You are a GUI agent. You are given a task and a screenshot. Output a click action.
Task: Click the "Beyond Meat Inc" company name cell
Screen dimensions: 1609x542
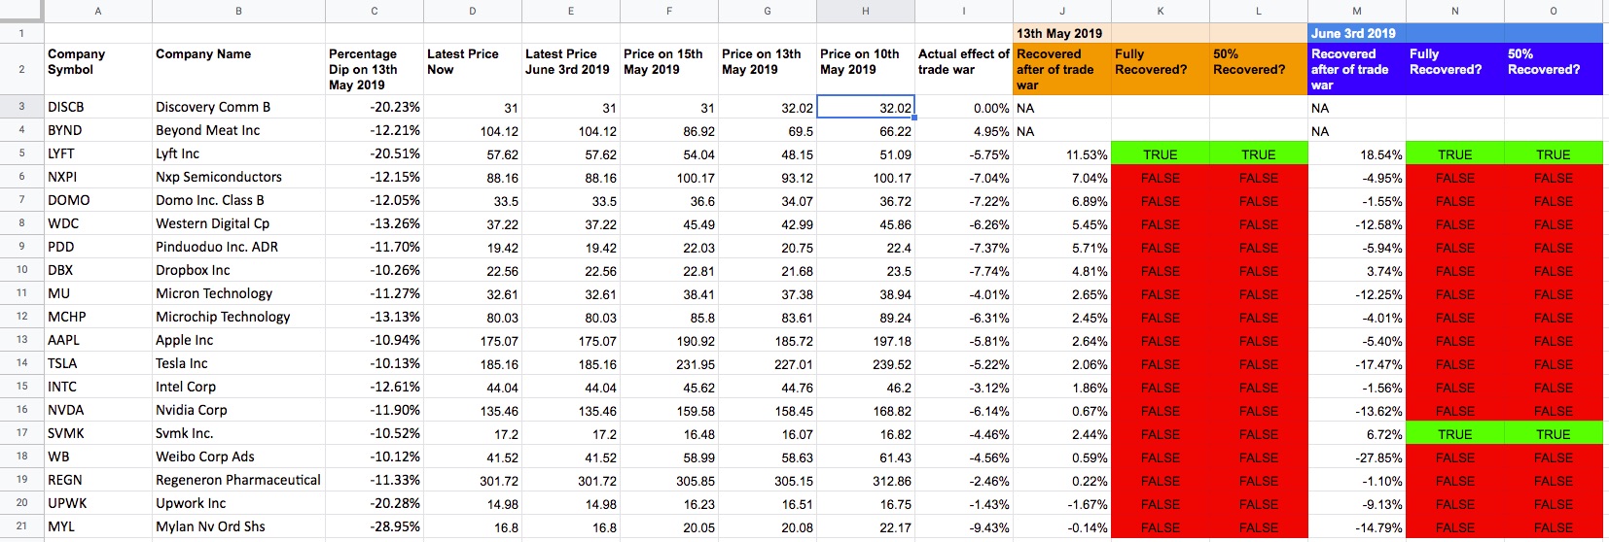click(238, 130)
